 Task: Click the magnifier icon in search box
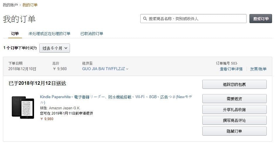point(145,19)
